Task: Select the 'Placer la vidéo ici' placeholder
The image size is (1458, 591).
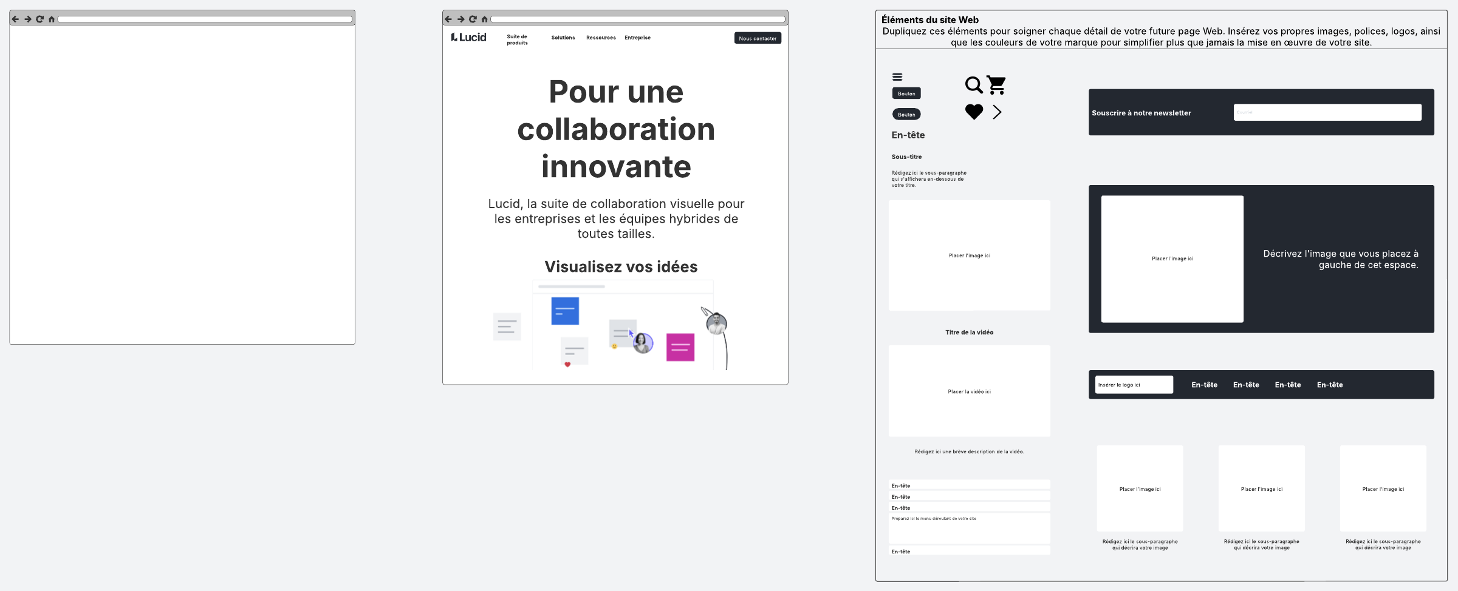Action: click(969, 391)
